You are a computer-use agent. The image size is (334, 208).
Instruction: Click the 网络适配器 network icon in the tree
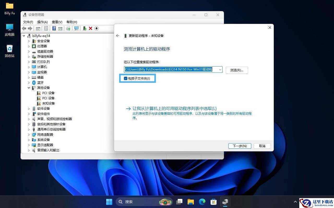pos(34,135)
